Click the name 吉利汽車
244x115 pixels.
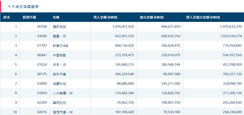tap(59, 74)
